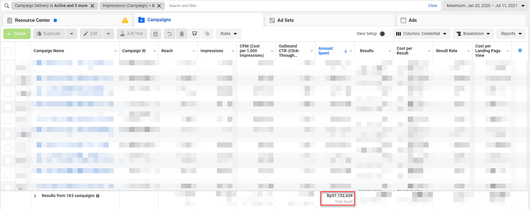Open the Breakdown dropdown
The width and height of the screenshot is (530, 209).
[x=473, y=34]
